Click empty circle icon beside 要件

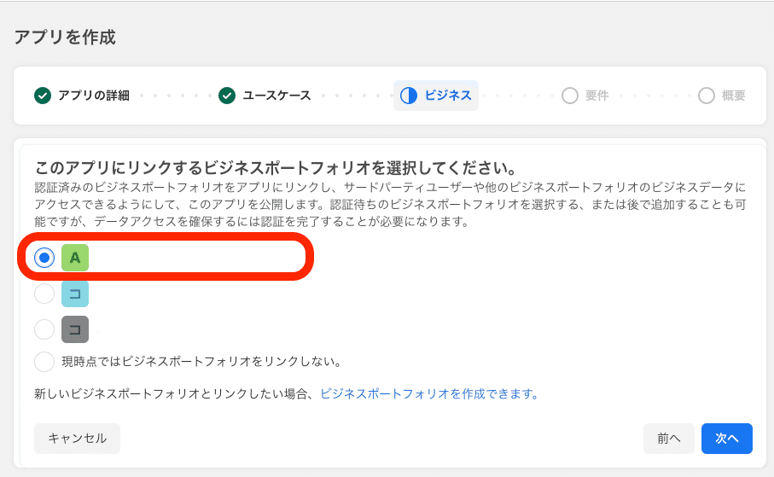(x=570, y=96)
